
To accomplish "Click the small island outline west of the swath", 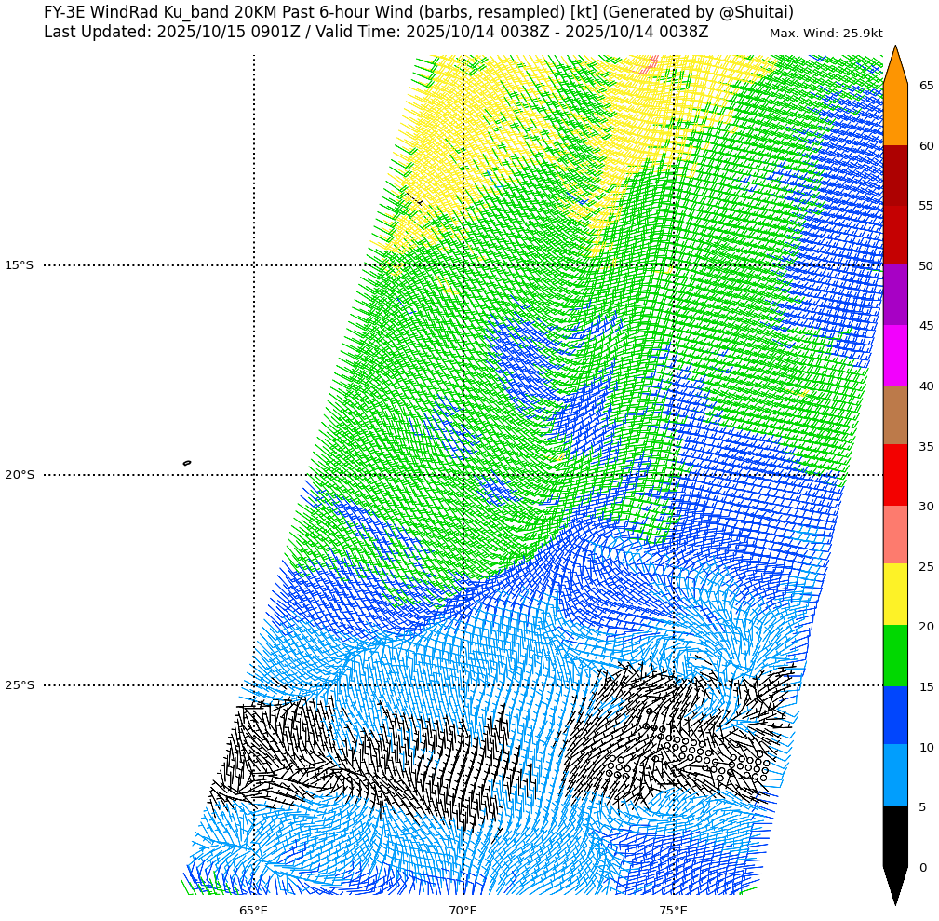I will (187, 463).
